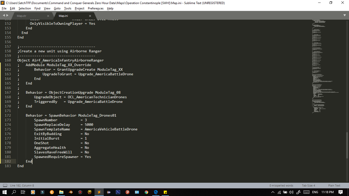Open Excel from the taskbar
Viewport: 349px width, 196px height.
tap(137, 192)
